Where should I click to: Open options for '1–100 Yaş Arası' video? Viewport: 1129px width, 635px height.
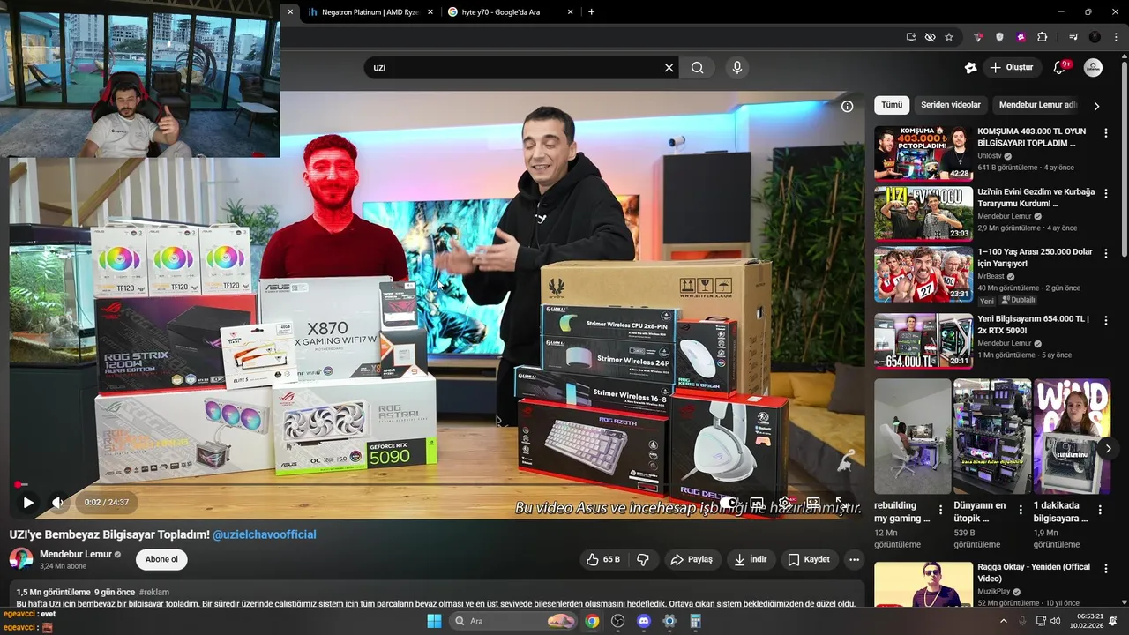click(x=1106, y=252)
